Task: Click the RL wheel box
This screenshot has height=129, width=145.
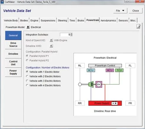Action: pos(80,66)
